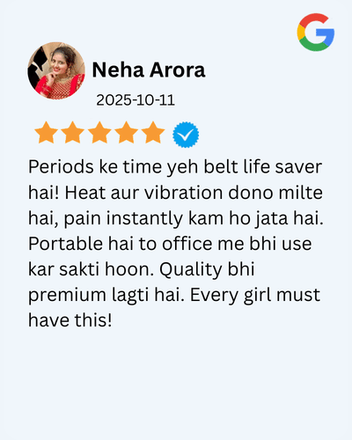
Task: Click the review date 2025-10-11
Action: point(136,100)
